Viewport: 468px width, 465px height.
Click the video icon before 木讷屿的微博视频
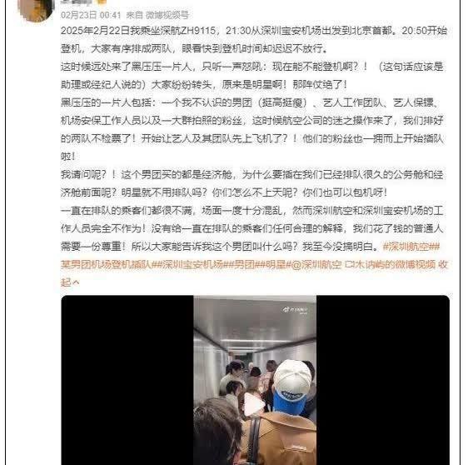tap(348, 265)
